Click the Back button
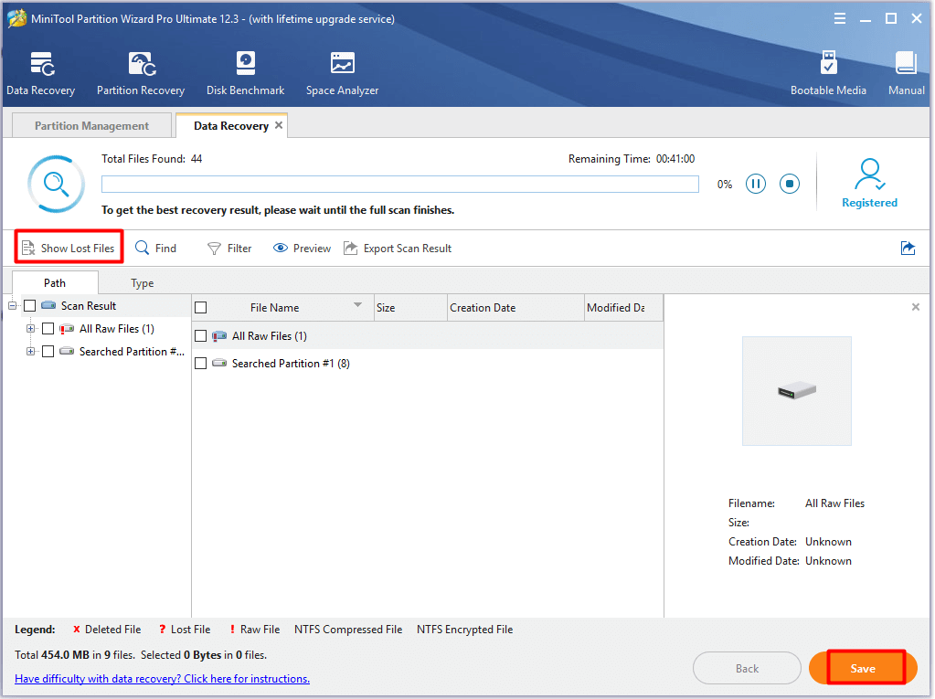Viewport: 935px width, 699px height. (x=747, y=668)
